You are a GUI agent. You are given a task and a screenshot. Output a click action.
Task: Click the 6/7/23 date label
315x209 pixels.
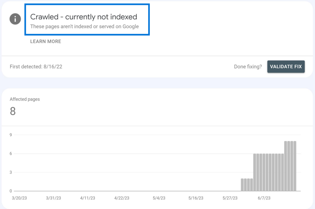tap(264, 198)
